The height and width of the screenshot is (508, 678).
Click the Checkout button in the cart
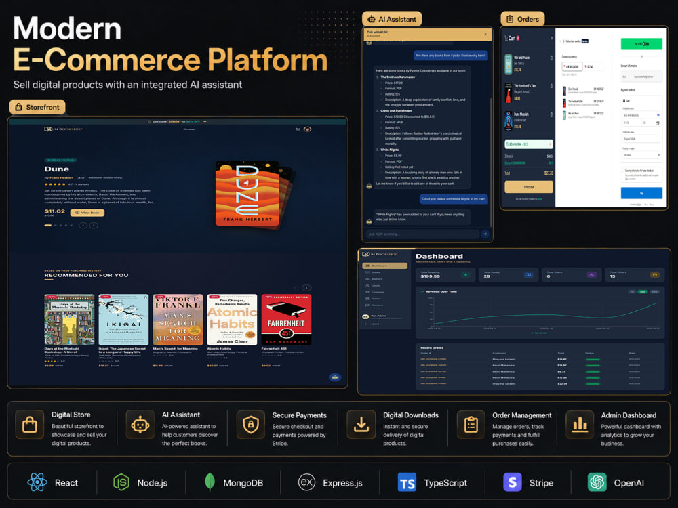(528, 187)
